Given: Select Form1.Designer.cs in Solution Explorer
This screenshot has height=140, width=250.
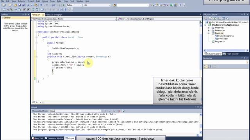Looking at the screenshot, I should point(226,36).
